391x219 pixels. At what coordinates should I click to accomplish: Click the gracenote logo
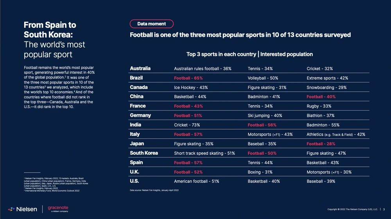pos(57,209)
